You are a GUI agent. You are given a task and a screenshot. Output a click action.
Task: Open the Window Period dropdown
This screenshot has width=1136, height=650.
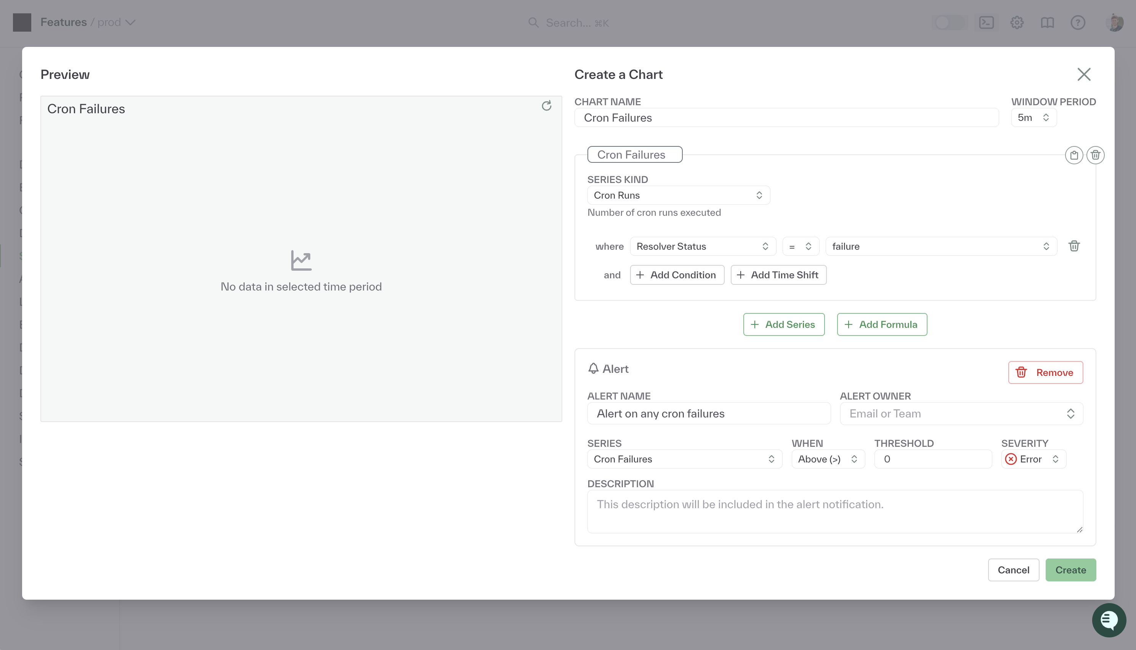pyautogui.click(x=1033, y=117)
